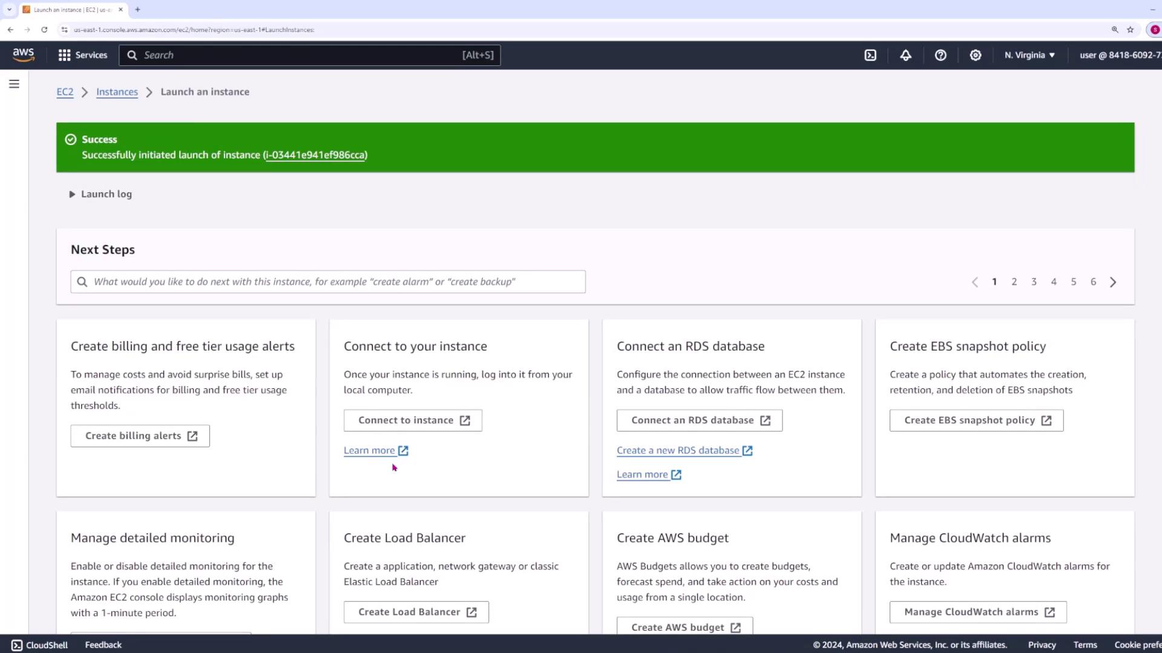Open the notifications bell icon
1162x653 pixels.
pyautogui.click(x=905, y=55)
